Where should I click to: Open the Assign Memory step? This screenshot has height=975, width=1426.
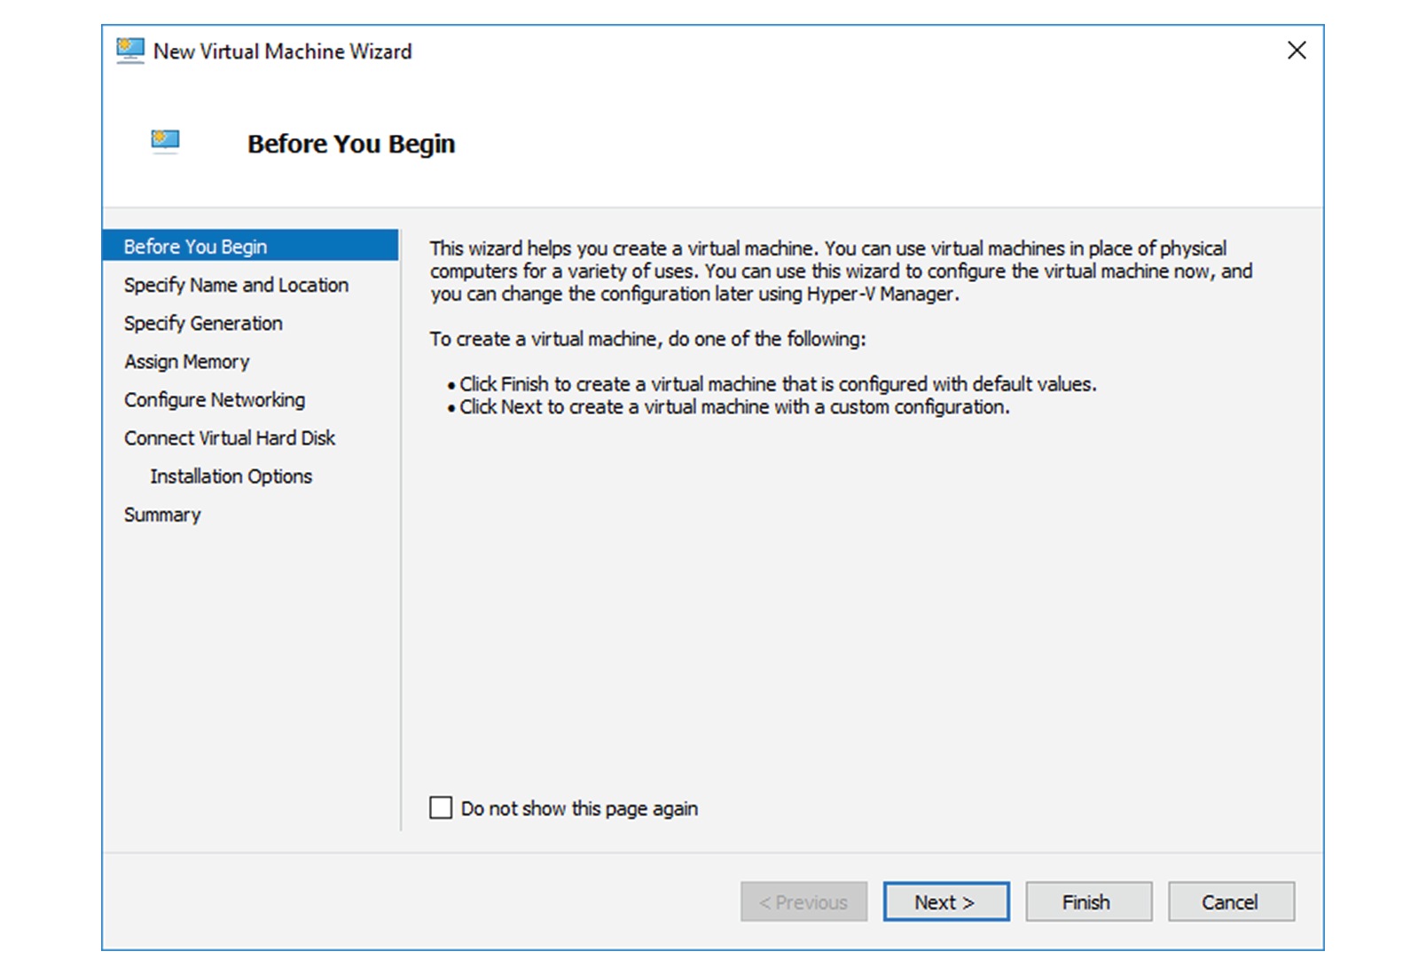pyautogui.click(x=186, y=361)
